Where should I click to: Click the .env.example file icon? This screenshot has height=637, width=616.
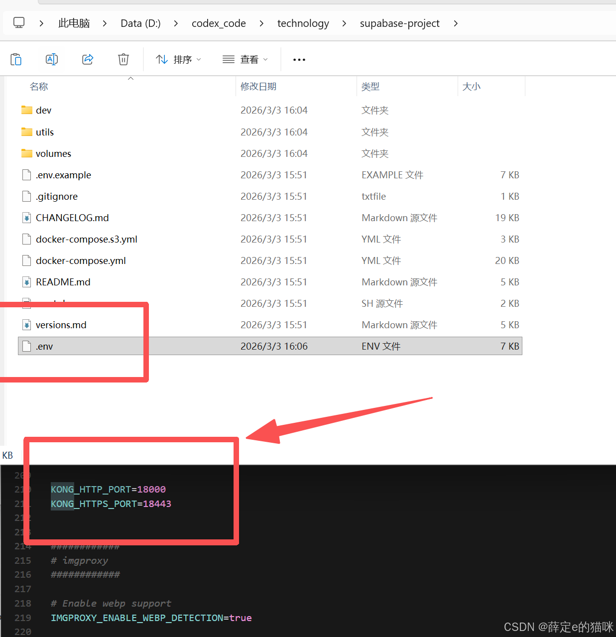coord(27,175)
